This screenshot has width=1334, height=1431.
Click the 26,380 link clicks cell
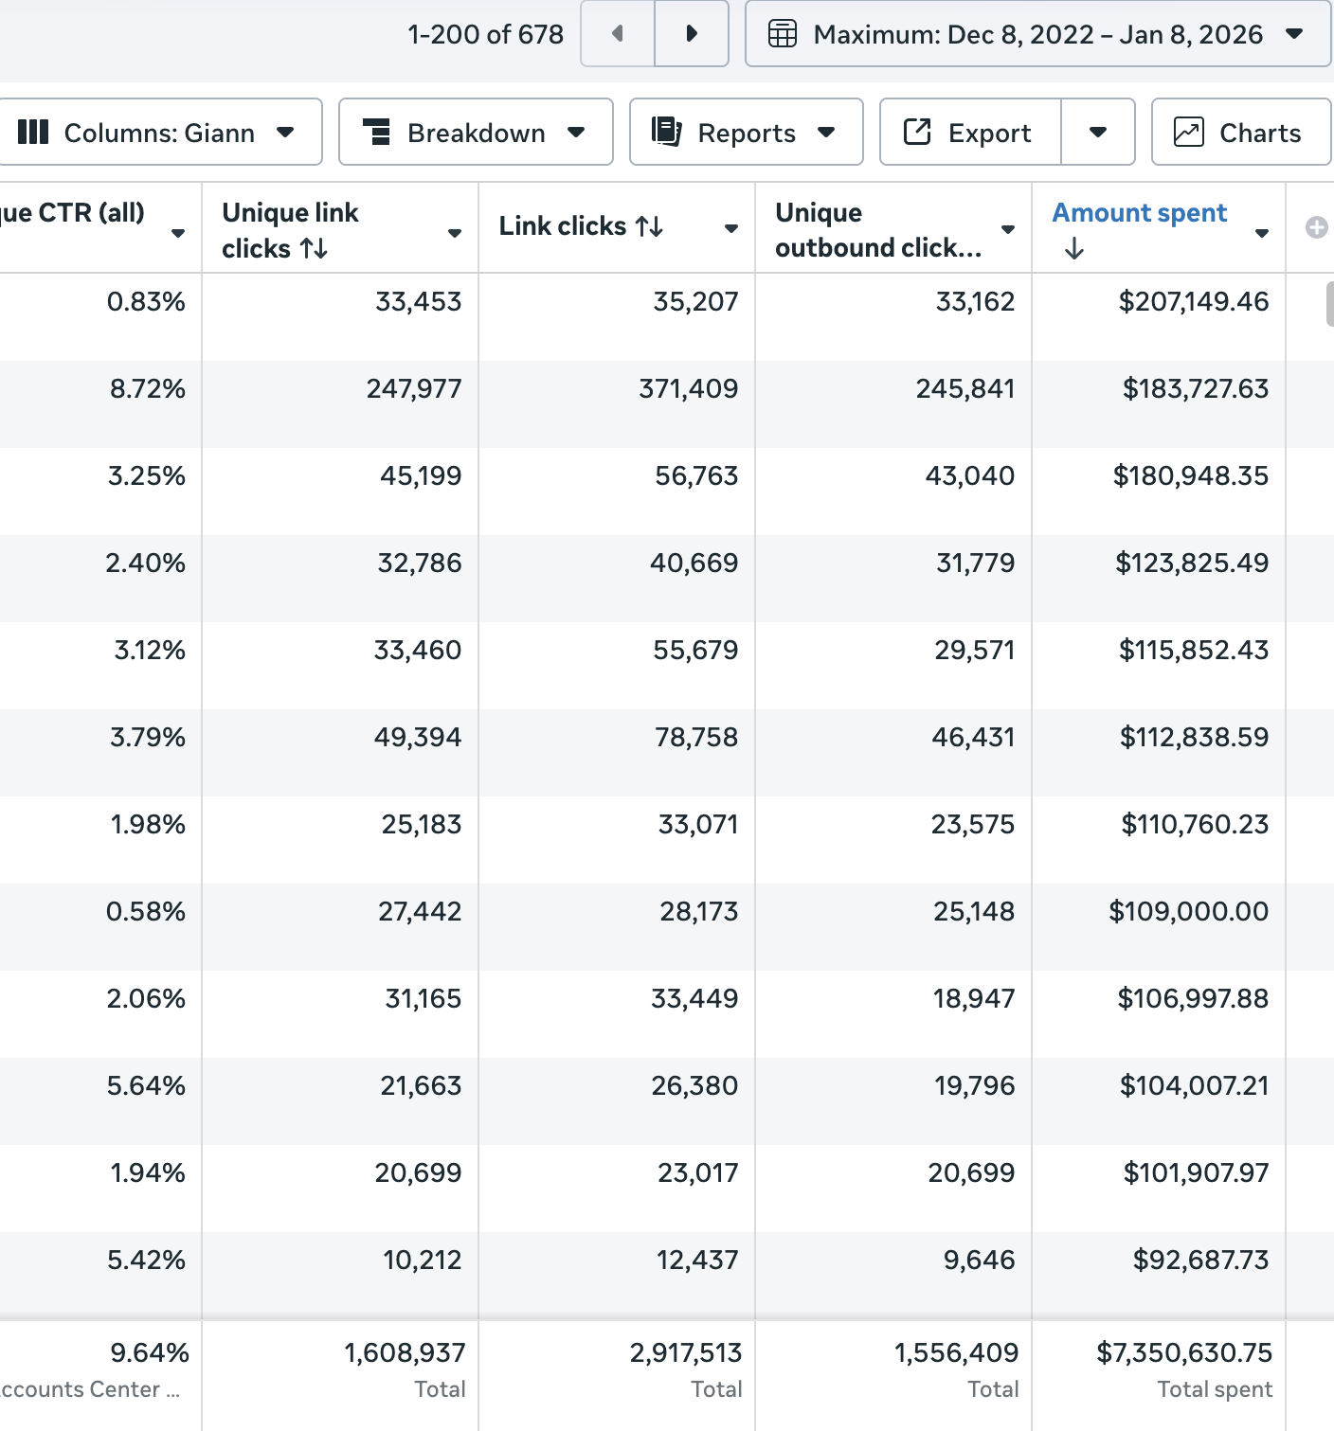pyautogui.click(x=694, y=1086)
